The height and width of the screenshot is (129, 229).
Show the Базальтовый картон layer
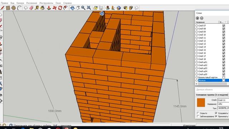224,77
